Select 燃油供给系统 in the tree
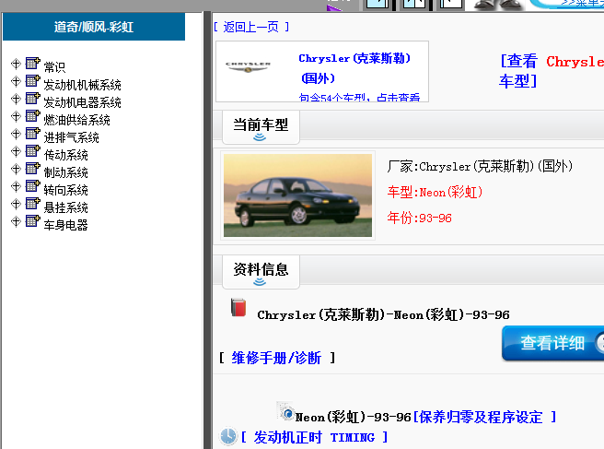The height and width of the screenshot is (449, 604). (x=77, y=120)
